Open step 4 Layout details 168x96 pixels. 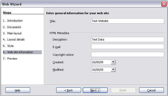[14, 39]
